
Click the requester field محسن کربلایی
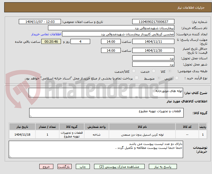[x=118, y=34]
